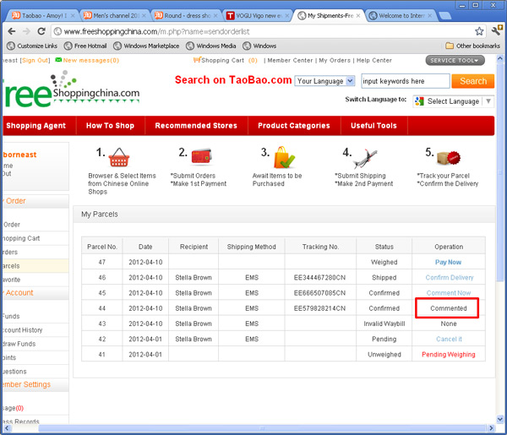Open the new tab button
This screenshot has height=435, width=507.
(445, 15)
